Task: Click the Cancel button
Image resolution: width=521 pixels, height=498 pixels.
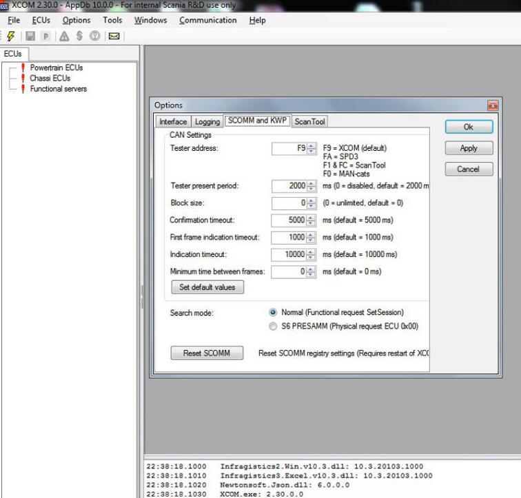Action: click(x=469, y=169)
